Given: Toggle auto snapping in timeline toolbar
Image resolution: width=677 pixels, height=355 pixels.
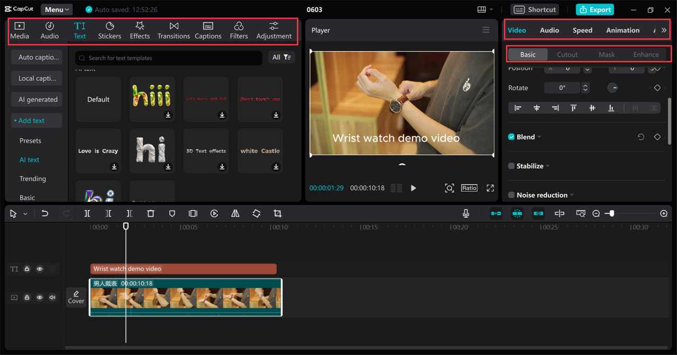Looking at the screenshot, I should [517, 213].
